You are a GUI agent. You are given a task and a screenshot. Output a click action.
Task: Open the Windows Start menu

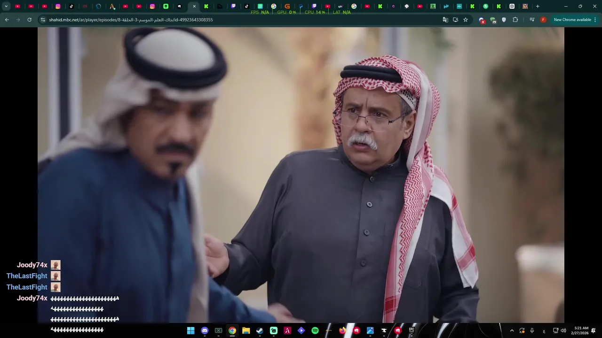pyautogui.click(x=190, y=330)
